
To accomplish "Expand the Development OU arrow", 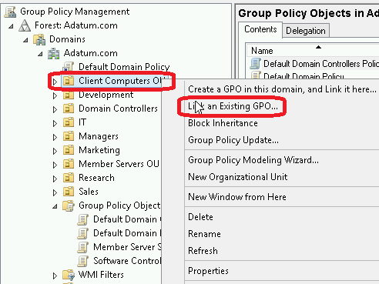I will pos(55,95).
